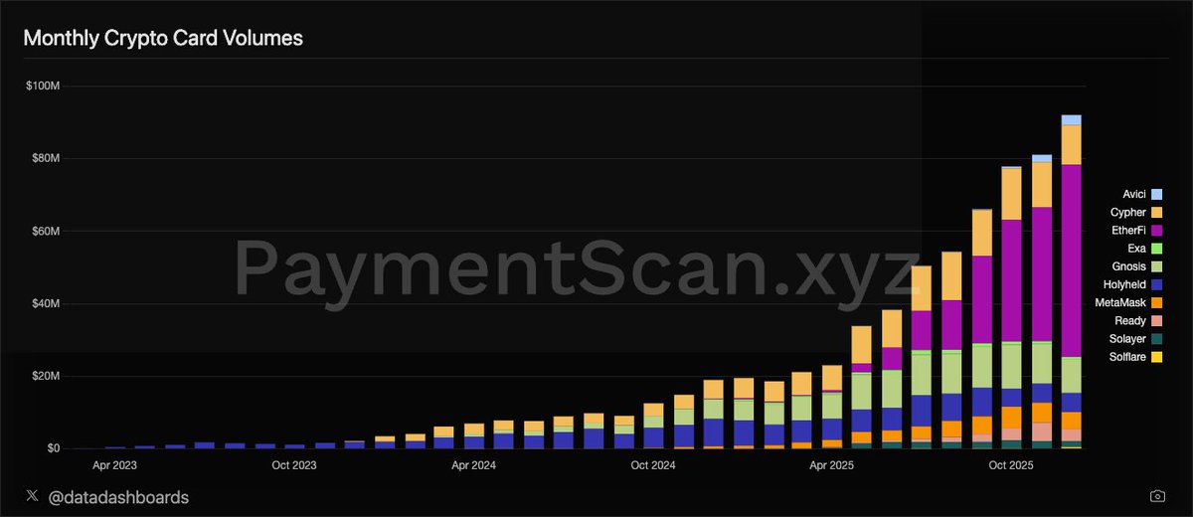
Task: Click the EtherFi legend color swatch
Action: click(x=1158, y=230)
